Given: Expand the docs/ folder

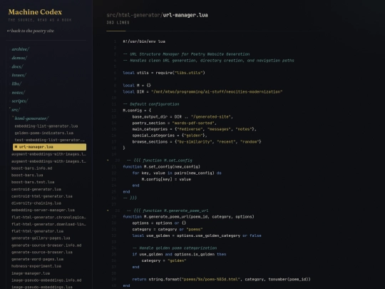Looking at the screenshot, I should pos(17,66).
